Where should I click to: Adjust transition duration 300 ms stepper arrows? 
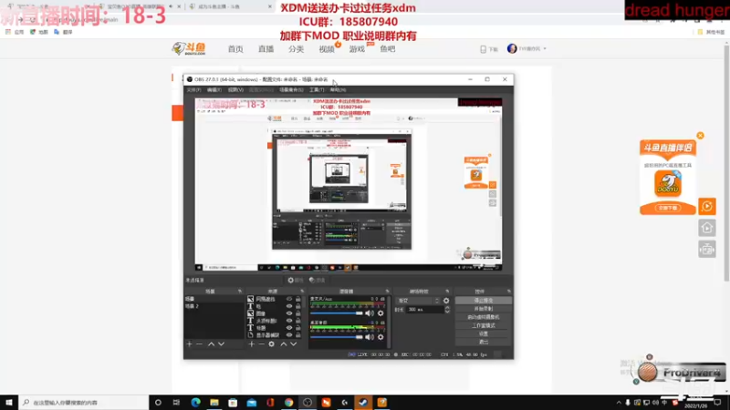tap(447, 310)
